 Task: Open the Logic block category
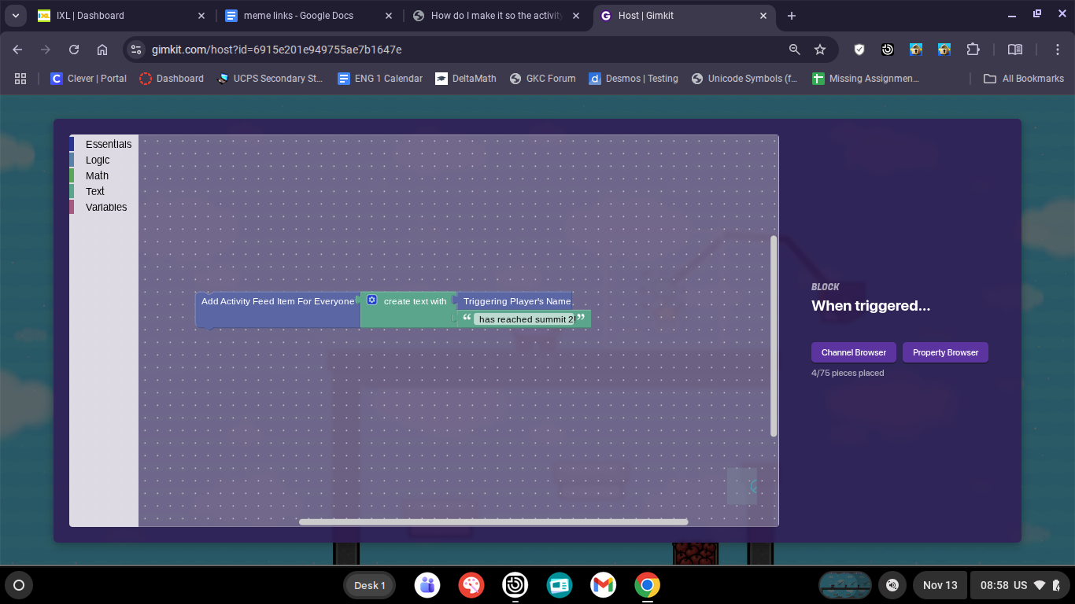(x=98, y=160)
